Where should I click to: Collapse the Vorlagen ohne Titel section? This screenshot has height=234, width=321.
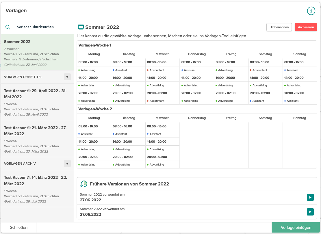coord(67,77)
